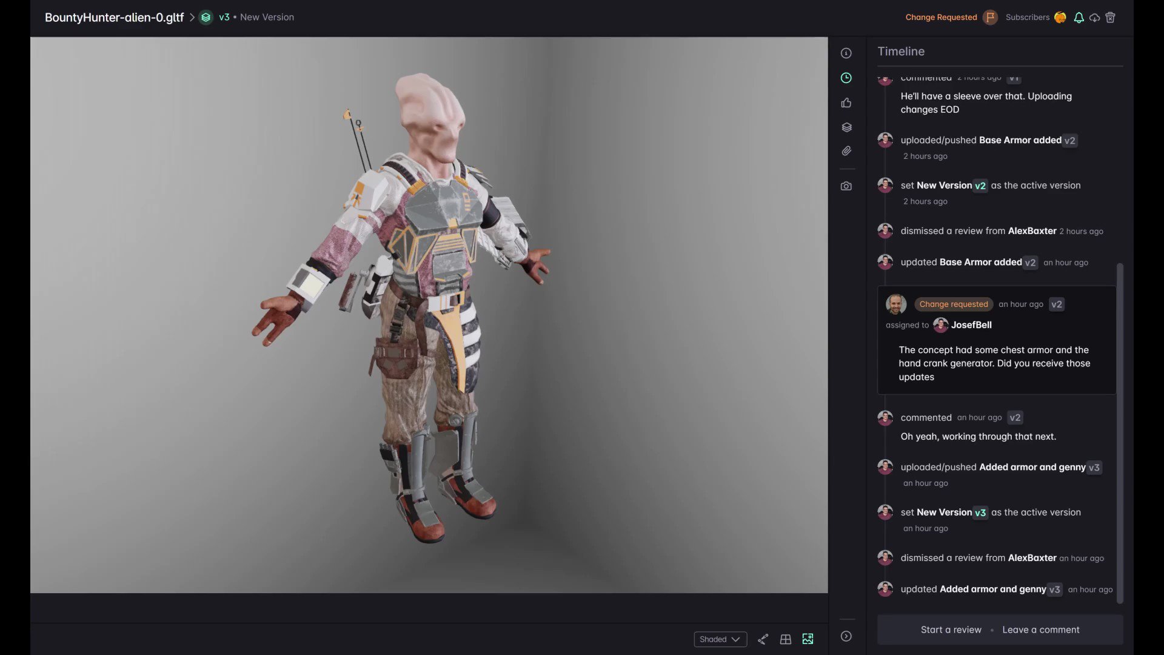Open the attachments paperclip panel
The height and width of the screenshot is (655, 1164).
[846, 151]
